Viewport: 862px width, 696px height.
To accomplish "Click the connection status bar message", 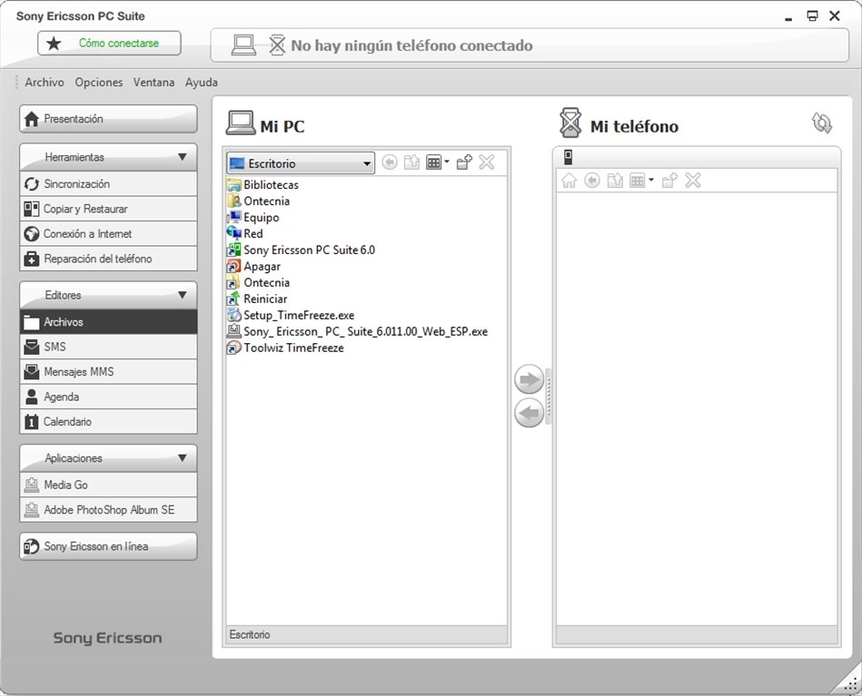I will pos(411,45).
